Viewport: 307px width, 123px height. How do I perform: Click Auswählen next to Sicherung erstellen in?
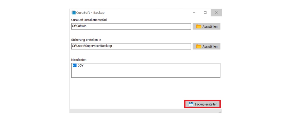(x=207, y=46)
